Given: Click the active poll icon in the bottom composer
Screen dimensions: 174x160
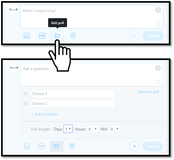Looking at the screenshot, I should [57, 146].
